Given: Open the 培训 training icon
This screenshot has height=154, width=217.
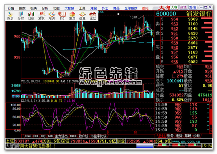Looking at the screenshot, I should (52, 16).
